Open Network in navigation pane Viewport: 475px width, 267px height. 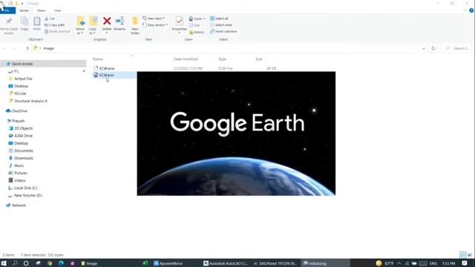click(19, 205)
